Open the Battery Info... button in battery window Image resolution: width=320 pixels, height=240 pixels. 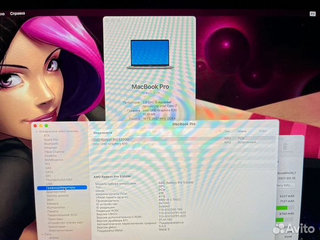pyautogui.click(x=285, y=185)
